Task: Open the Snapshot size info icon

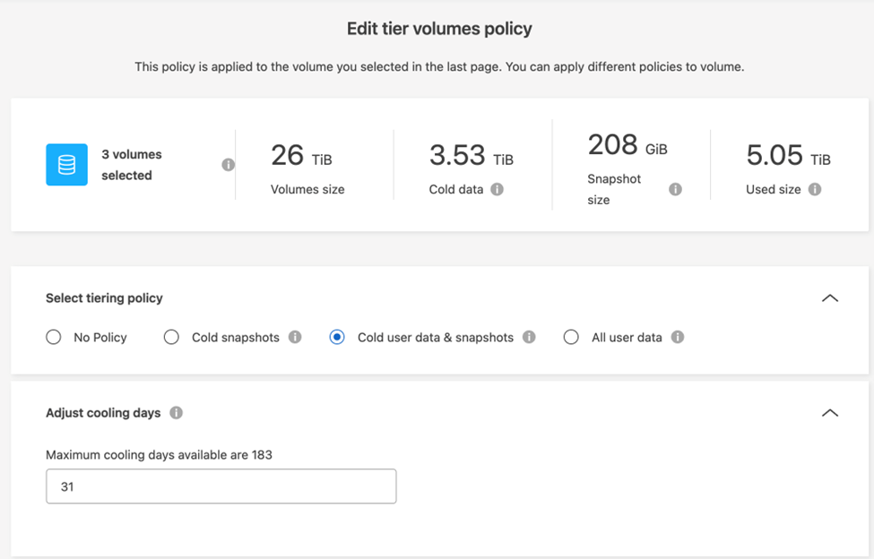Action: (x=675, y=190)
